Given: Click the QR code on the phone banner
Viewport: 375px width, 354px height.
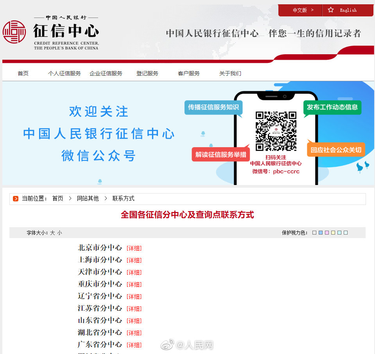Looking at the screenshot, I should (x=276, y=131).
